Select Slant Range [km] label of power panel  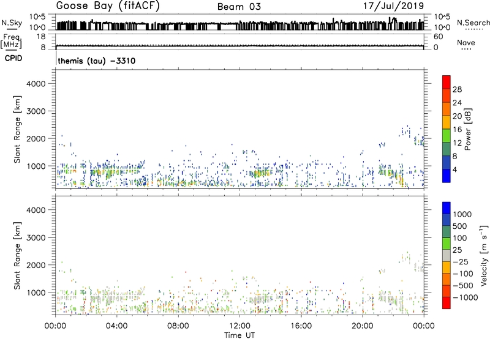[x=17, y=129]
